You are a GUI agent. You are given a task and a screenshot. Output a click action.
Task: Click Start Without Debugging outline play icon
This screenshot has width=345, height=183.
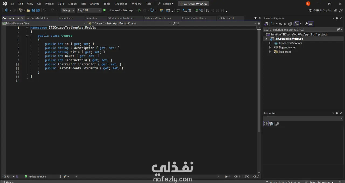click(139, 10)
